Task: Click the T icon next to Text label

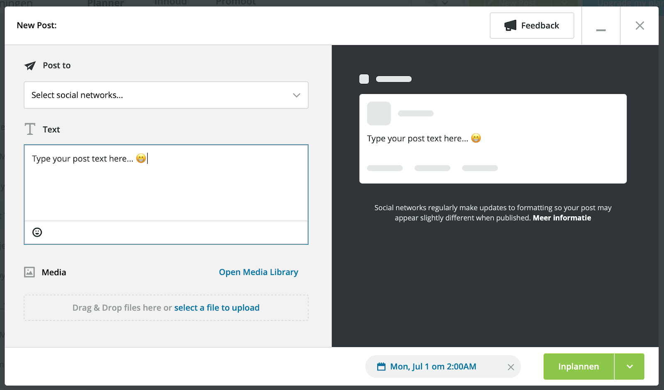Action: (x=30, y=129)
